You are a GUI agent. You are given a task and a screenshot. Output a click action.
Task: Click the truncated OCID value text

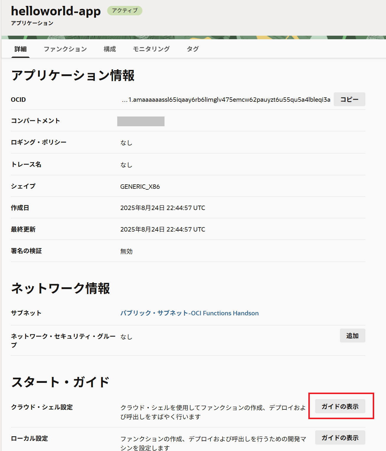coord(226,100)
